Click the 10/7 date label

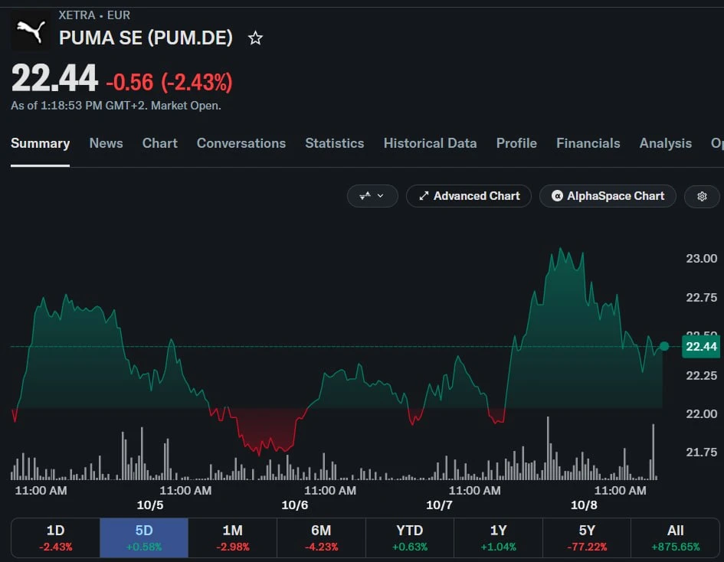[x=439, y=505]
